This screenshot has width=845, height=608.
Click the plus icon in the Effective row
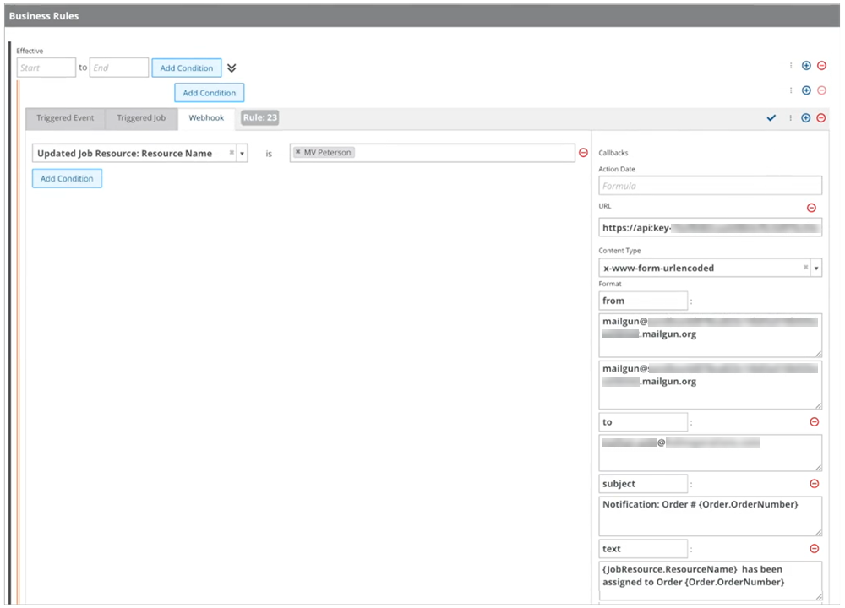806,66
